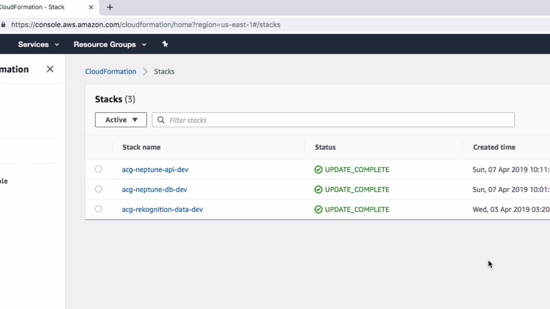Click acg-neptune-api-dev status check icon
This screenshot has width=550, height=309.
tap(318, 170)
